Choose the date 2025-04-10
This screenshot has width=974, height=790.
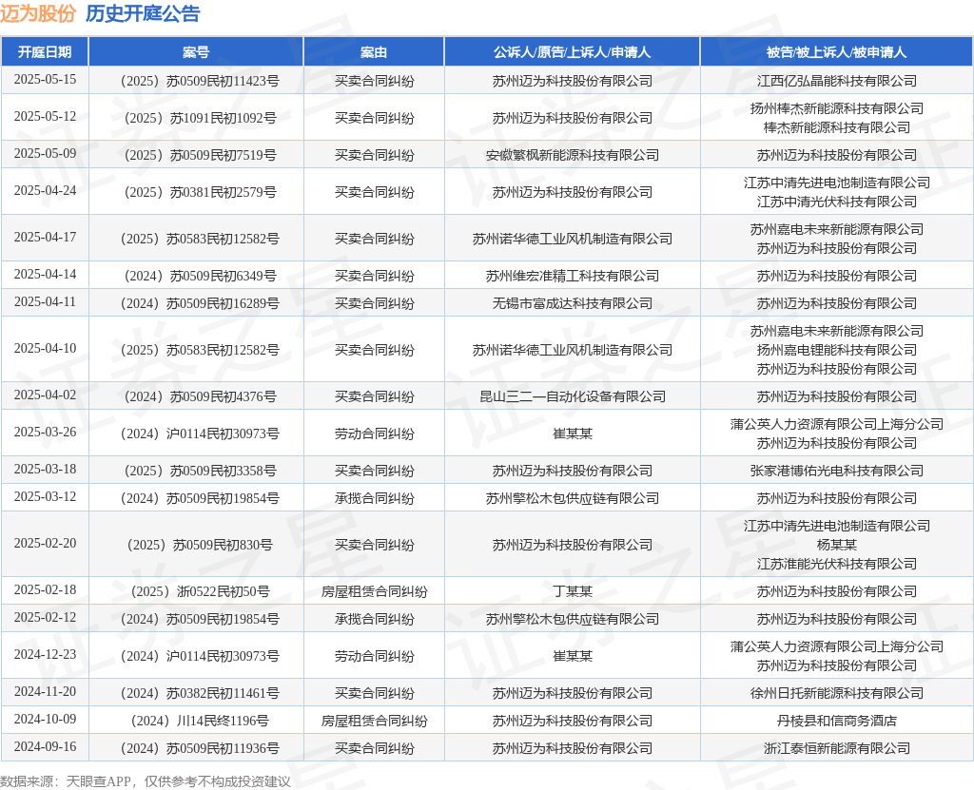coord(45,349)
